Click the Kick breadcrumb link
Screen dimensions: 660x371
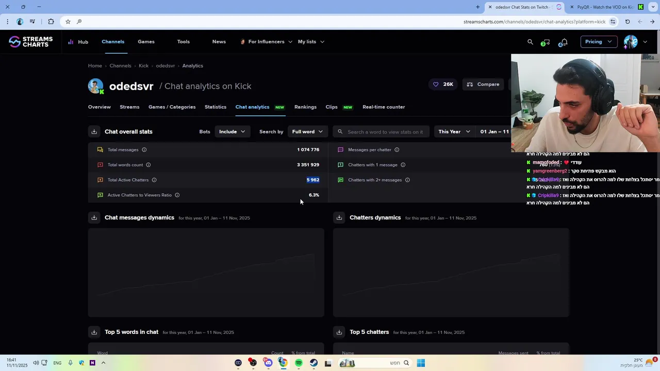click(x=144, y=66)
